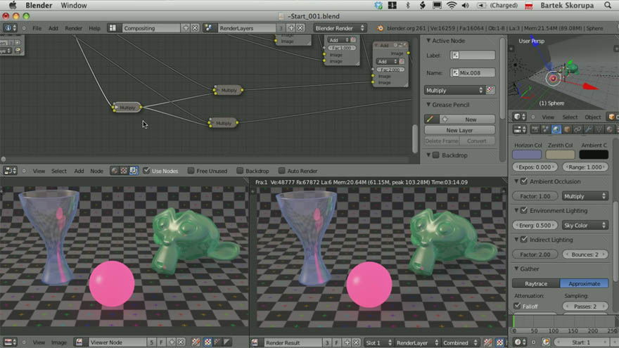Open the World properties tab icon

point(556,129)
